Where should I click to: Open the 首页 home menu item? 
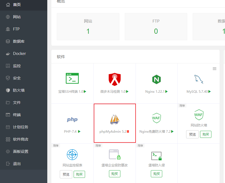click(24, 5)
